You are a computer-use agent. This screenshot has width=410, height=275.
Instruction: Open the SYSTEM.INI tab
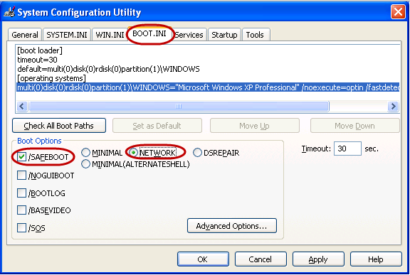point(67,35)
